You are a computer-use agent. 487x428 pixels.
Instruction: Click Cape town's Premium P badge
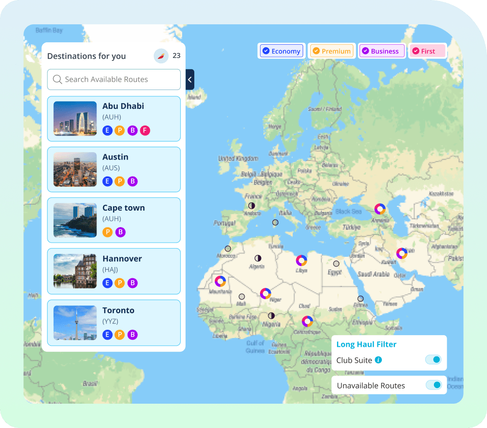(108, 232)
